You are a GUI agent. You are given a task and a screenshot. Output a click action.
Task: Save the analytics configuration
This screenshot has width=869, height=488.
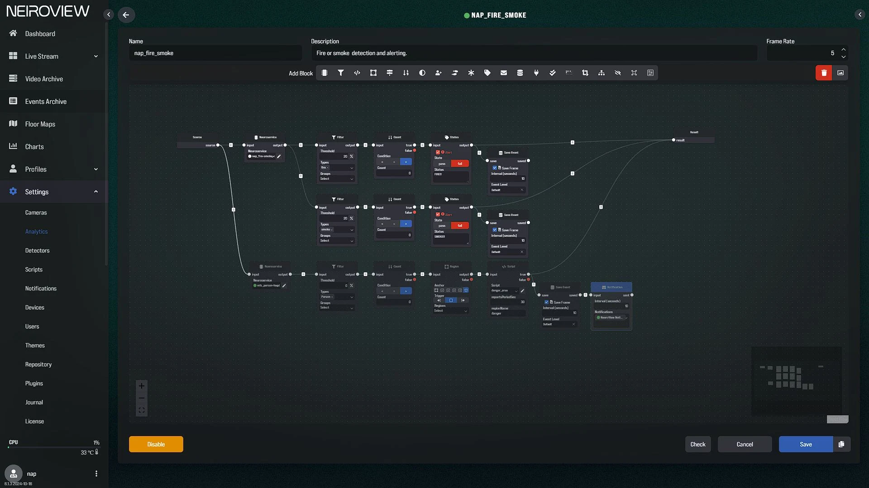(x=806, y=444)
